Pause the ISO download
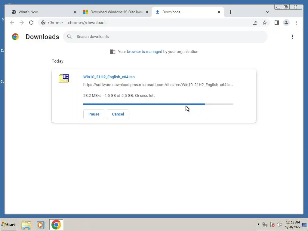 [94, 114]
